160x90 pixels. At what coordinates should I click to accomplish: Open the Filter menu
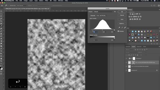point(46,1)
